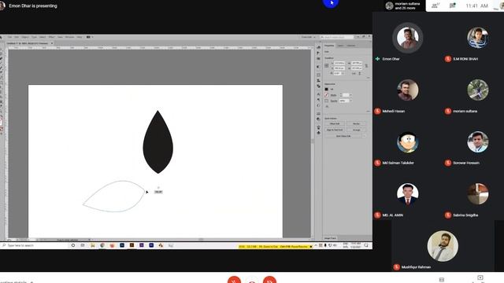Image resolution: width=504 pixels, height=283 pixels.
Task: Click MD. AL AMIN's participant thumbnail
Action: (408, 194)
